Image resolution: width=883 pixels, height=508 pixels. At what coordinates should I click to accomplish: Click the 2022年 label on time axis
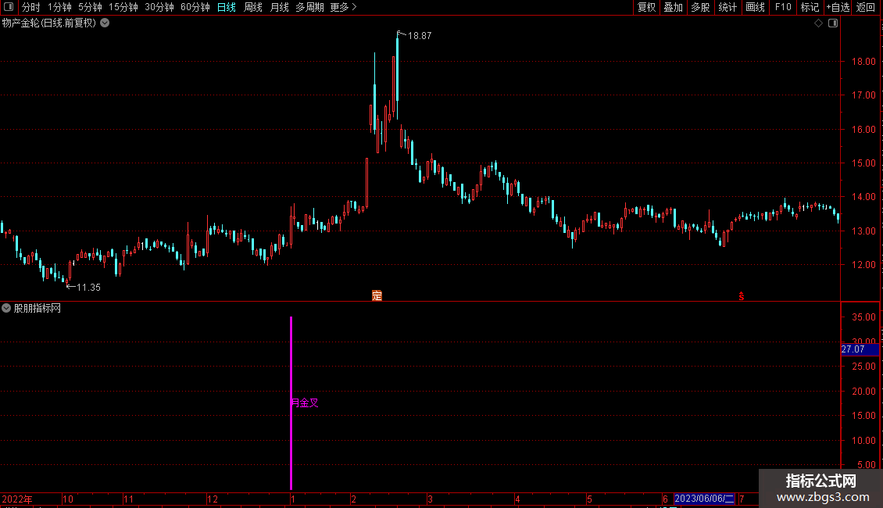17,499
